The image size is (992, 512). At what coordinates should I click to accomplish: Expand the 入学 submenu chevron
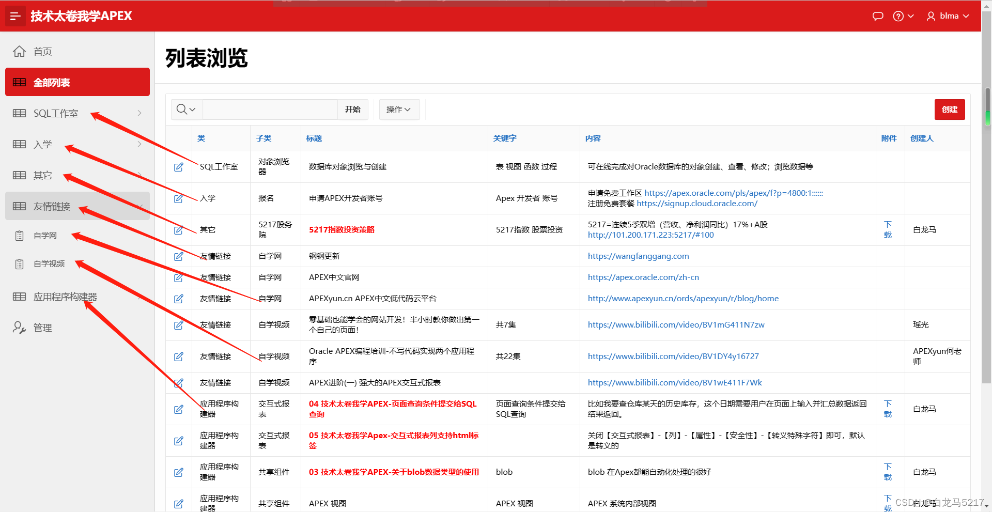[139, 144]
